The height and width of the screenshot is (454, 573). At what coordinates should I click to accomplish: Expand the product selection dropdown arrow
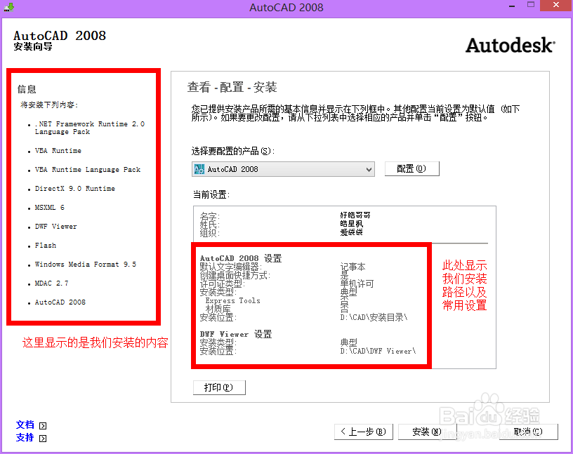(369, 170)
